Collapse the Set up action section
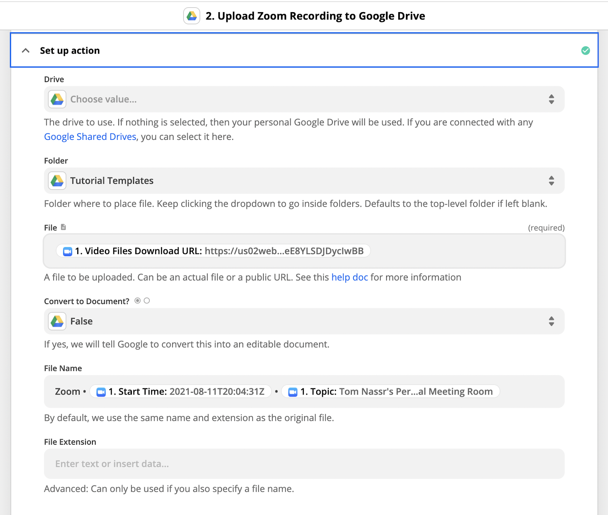The height and width of the screenshot is (515, 608). point(26,51)
